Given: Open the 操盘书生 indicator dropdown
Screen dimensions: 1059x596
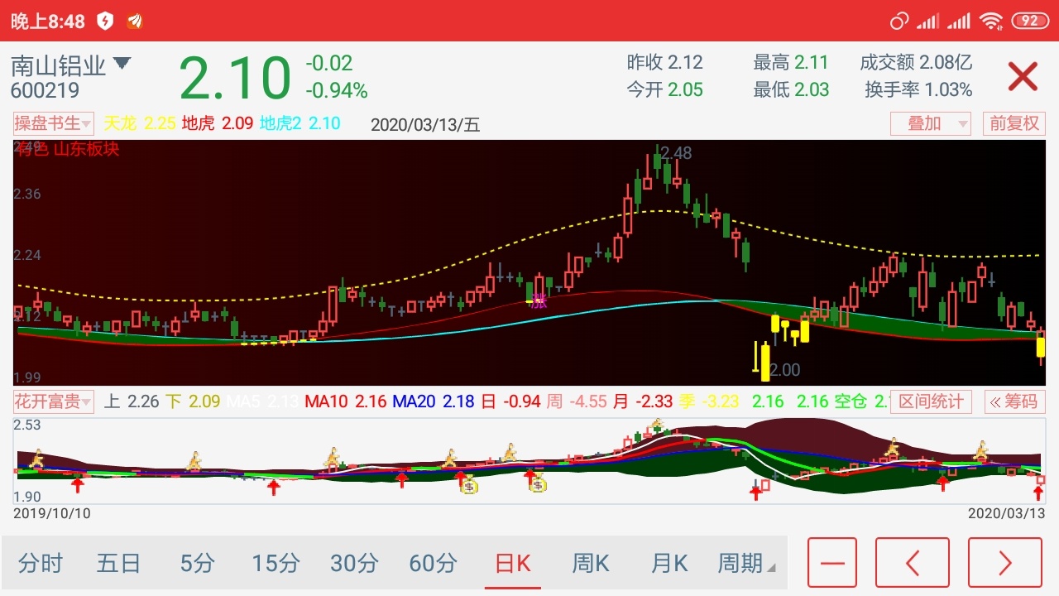Looking at the screenshot, I should (x=54, y=123).
